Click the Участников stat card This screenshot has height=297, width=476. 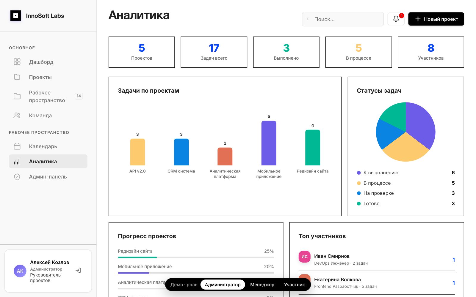(x=431, y=52)
